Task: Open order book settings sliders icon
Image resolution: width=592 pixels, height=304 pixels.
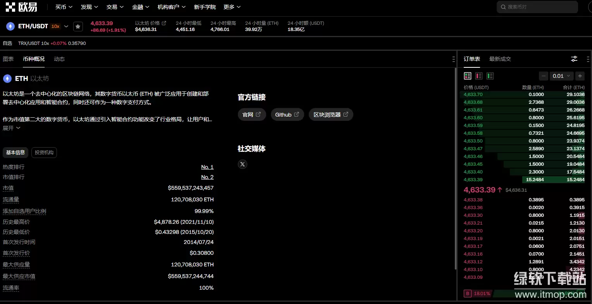Action: 574,59
